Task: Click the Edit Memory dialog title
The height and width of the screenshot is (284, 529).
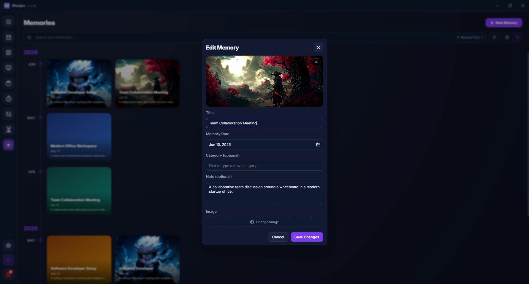Action: pos(222,48)
